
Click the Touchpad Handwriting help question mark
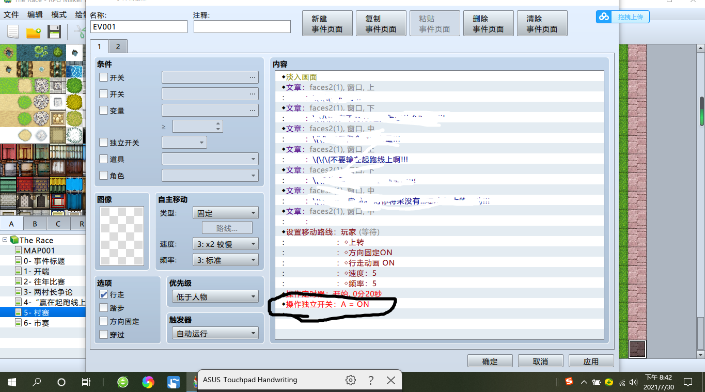[371, 380]
